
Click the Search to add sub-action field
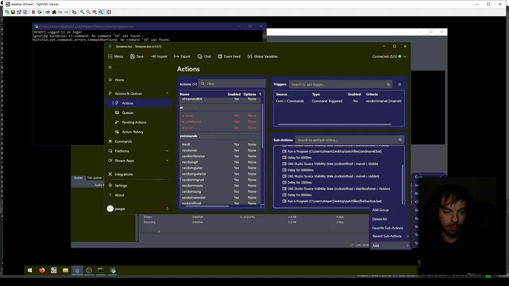350,140
